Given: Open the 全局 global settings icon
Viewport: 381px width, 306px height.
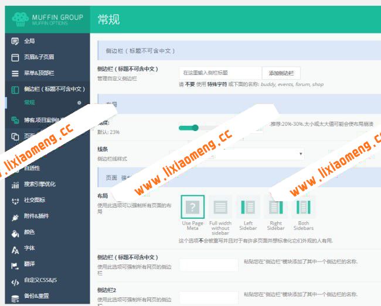Looking at the screenshot, I should point(15,41).
